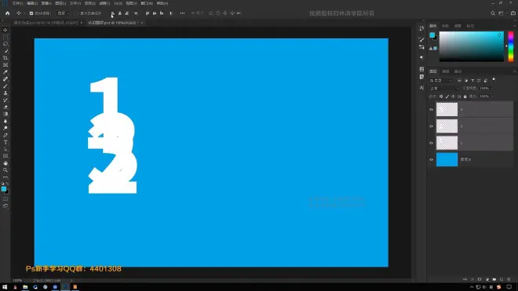Select the Brush tool
The height and width of the screenshot is (291, 518).
click(x=5, y=86)
